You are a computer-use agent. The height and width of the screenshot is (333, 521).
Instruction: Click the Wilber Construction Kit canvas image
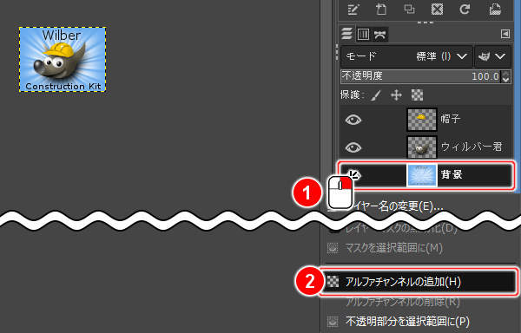coord(63,59)
